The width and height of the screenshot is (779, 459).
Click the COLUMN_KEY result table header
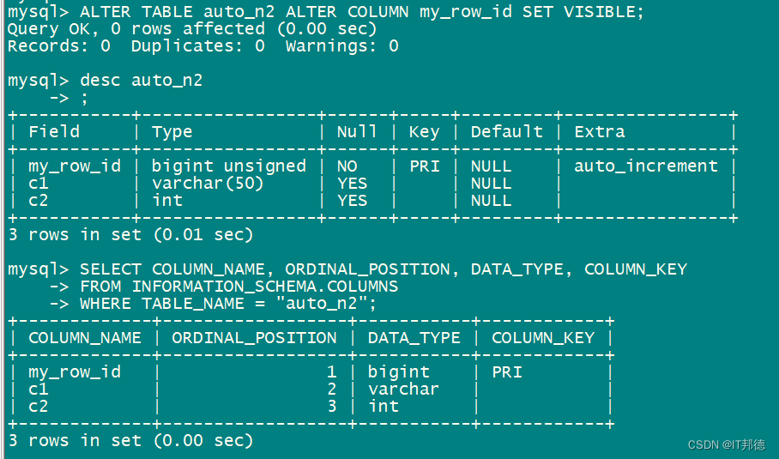click(542, 338)
